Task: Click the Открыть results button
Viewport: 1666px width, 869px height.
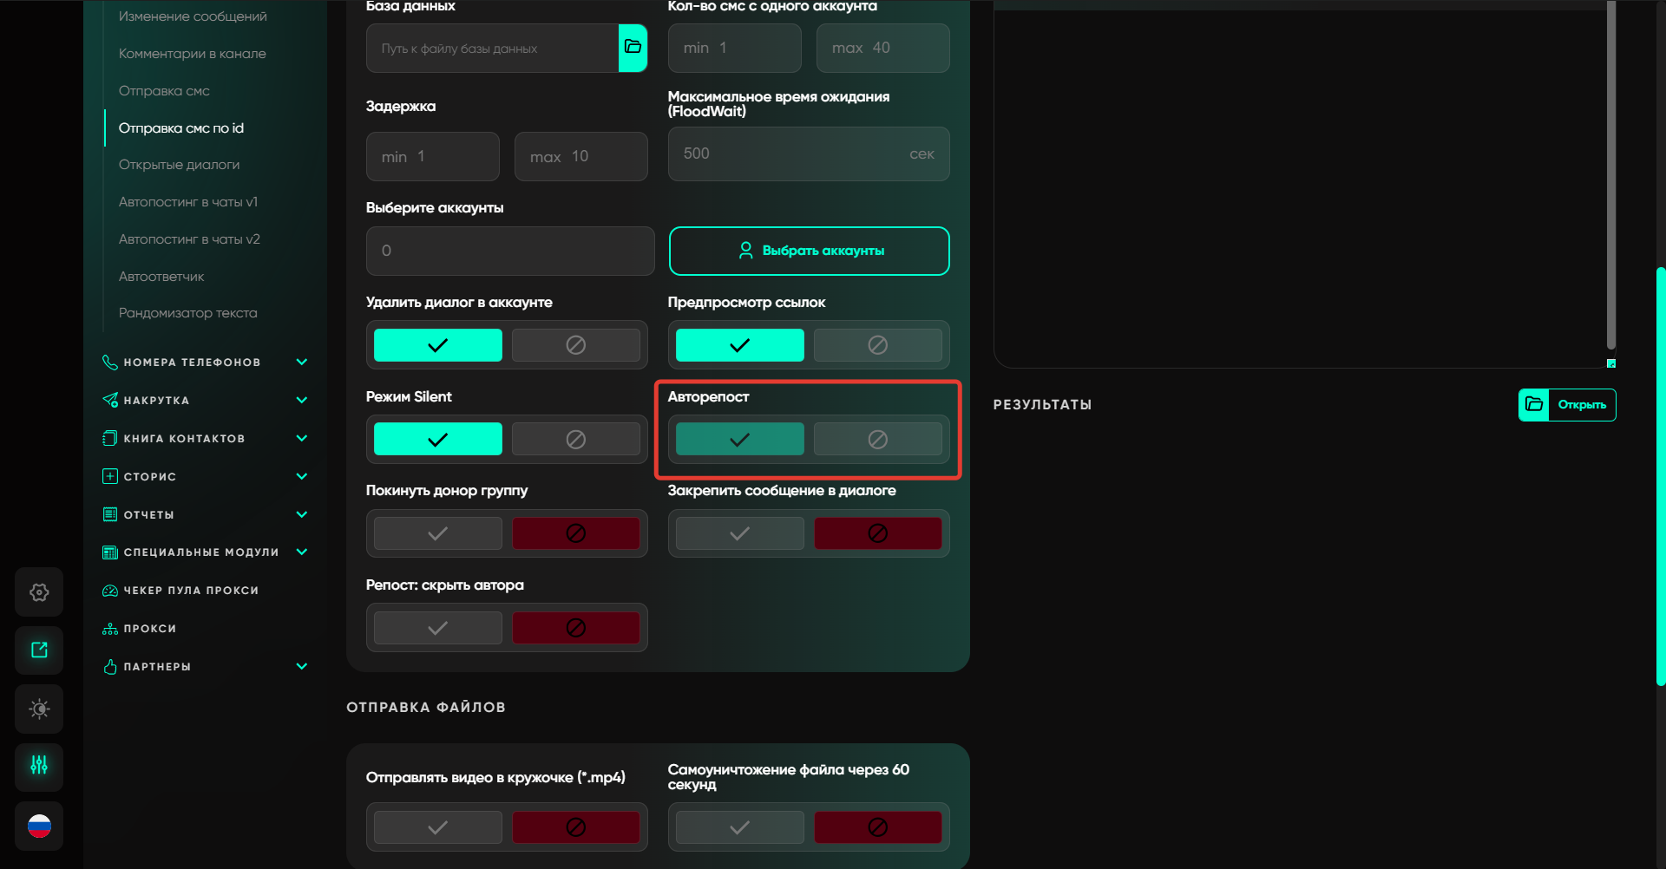Action: coord(1567,405)
